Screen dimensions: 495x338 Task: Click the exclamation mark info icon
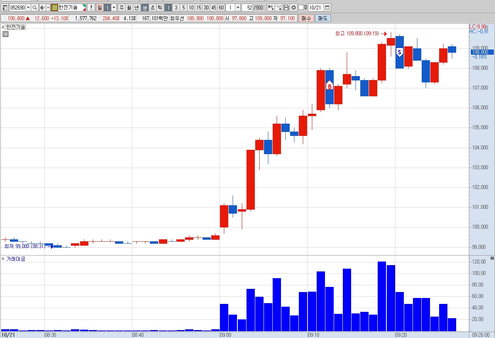point(91,8)
